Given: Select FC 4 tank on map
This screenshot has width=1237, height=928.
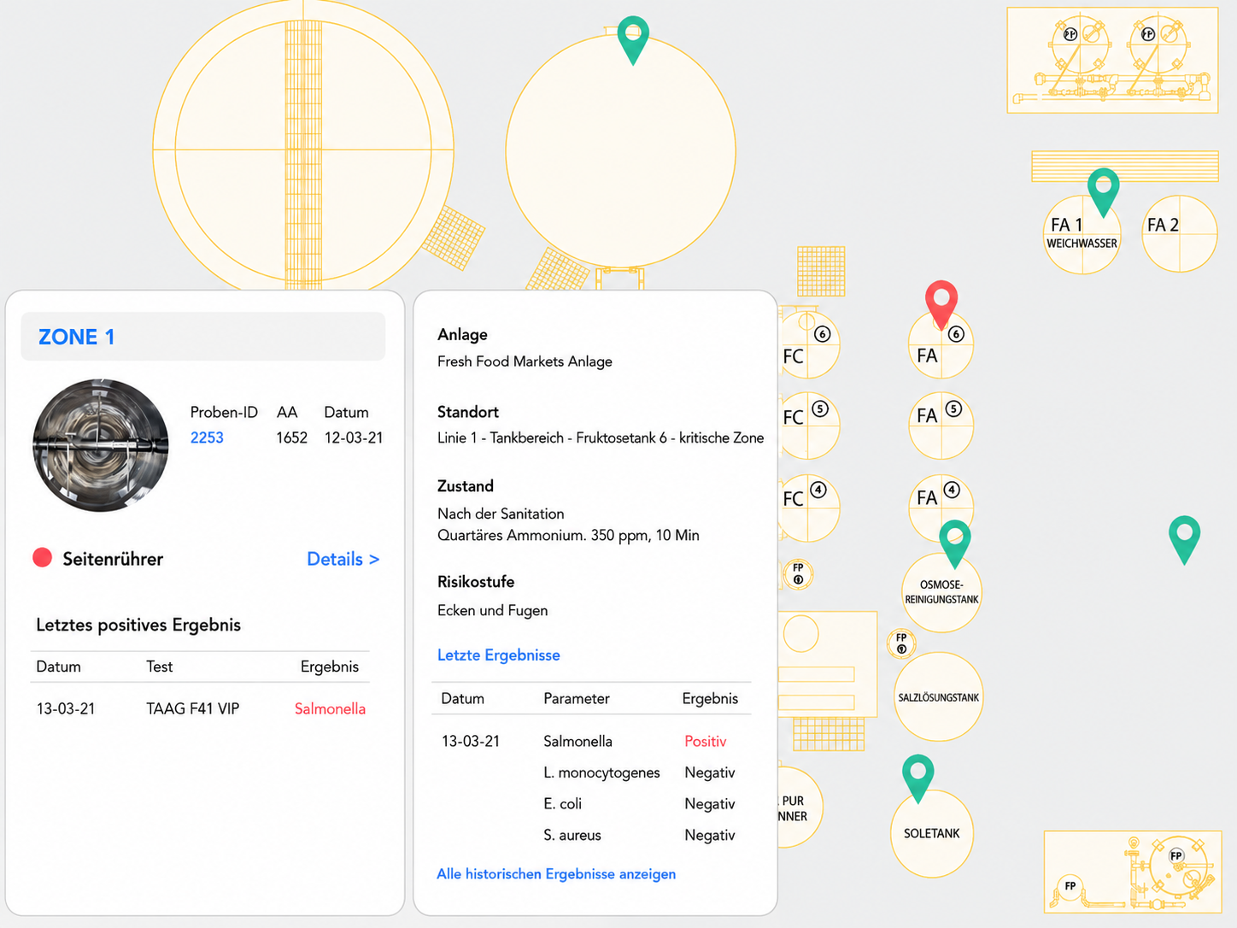Looking at the screenshot, I should tap(808, 508).
